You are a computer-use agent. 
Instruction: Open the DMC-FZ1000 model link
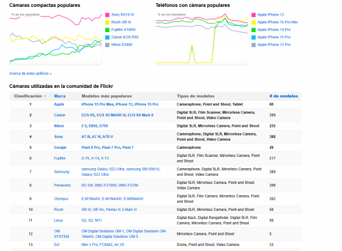point(106,186)
